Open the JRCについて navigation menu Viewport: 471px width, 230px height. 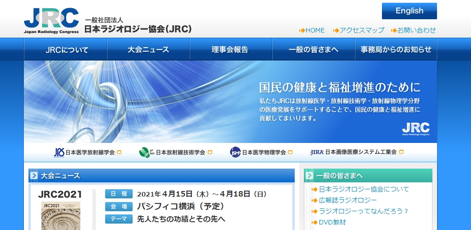(66, 49)
